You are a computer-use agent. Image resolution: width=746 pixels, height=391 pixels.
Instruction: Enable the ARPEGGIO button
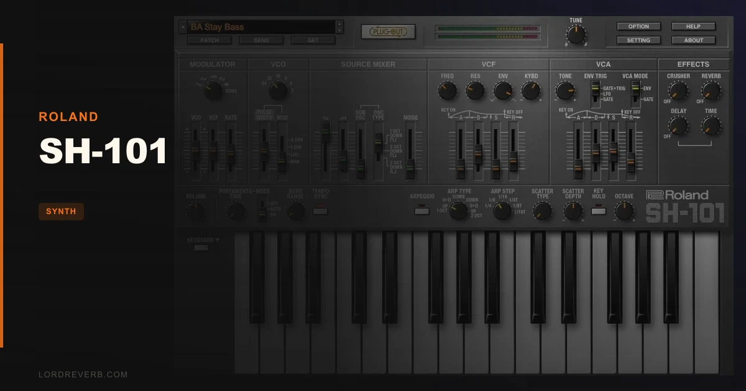[x=421, y=211]
